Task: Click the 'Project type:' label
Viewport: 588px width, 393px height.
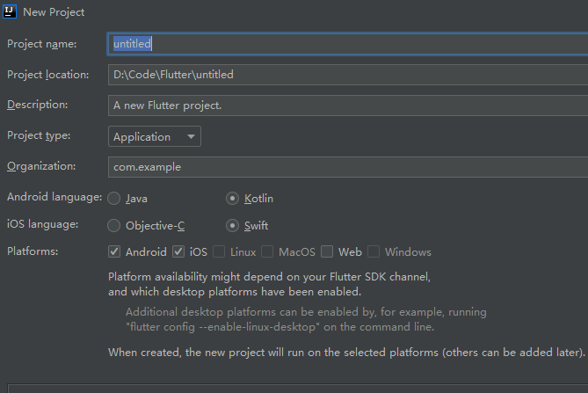Action: [x=39, y=135]
